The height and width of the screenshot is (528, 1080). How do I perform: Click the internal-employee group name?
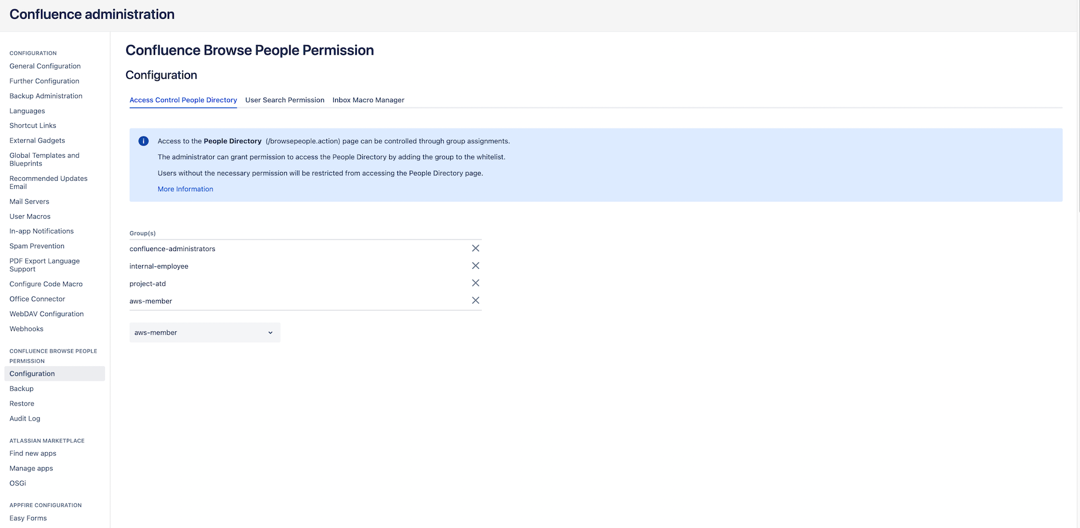(159, 266)
